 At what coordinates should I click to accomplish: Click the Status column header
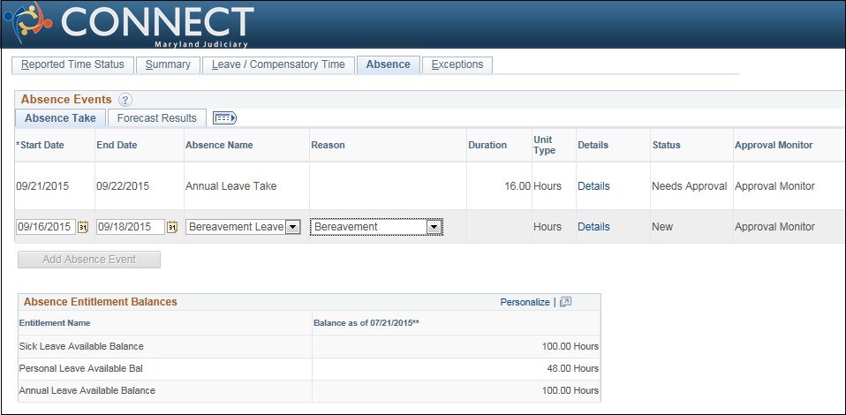pyautogui.click(x=667, y=145)
